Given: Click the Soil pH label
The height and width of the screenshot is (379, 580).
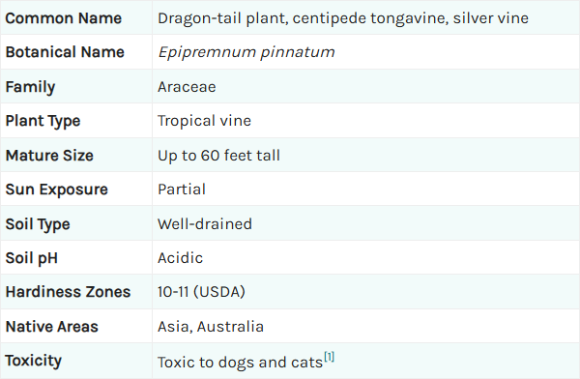Looking at the screenshot, I should (32, 258).
